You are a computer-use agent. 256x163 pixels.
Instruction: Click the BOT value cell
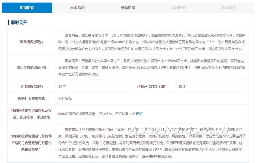pos(212,86)
